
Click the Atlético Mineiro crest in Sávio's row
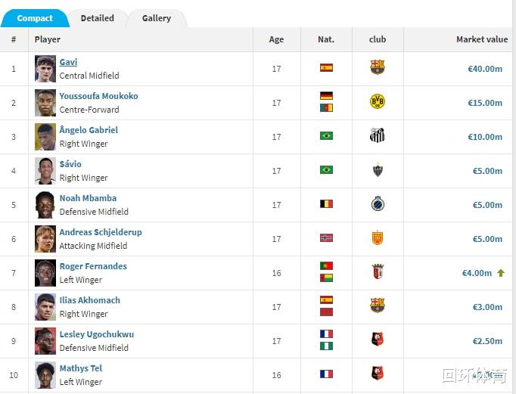click(378, 169)
